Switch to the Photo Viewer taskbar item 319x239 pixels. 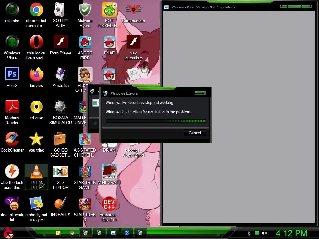113,233
